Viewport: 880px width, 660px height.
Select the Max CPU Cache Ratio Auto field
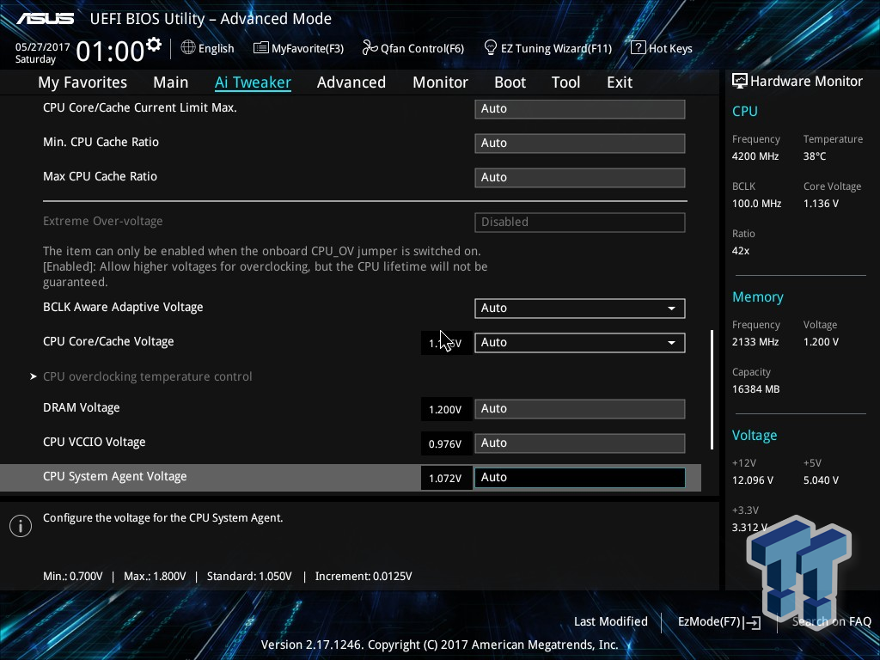pyautogui.click(x=580, y=177)
